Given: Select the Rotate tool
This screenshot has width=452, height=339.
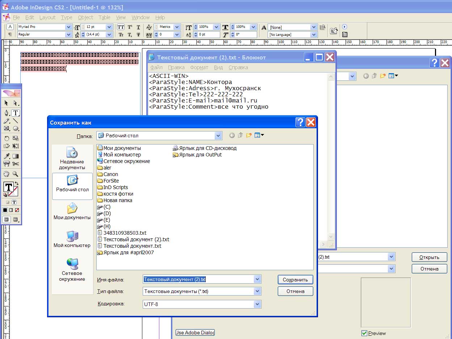Looking at the screenshot, I should (x=7, y=138).
